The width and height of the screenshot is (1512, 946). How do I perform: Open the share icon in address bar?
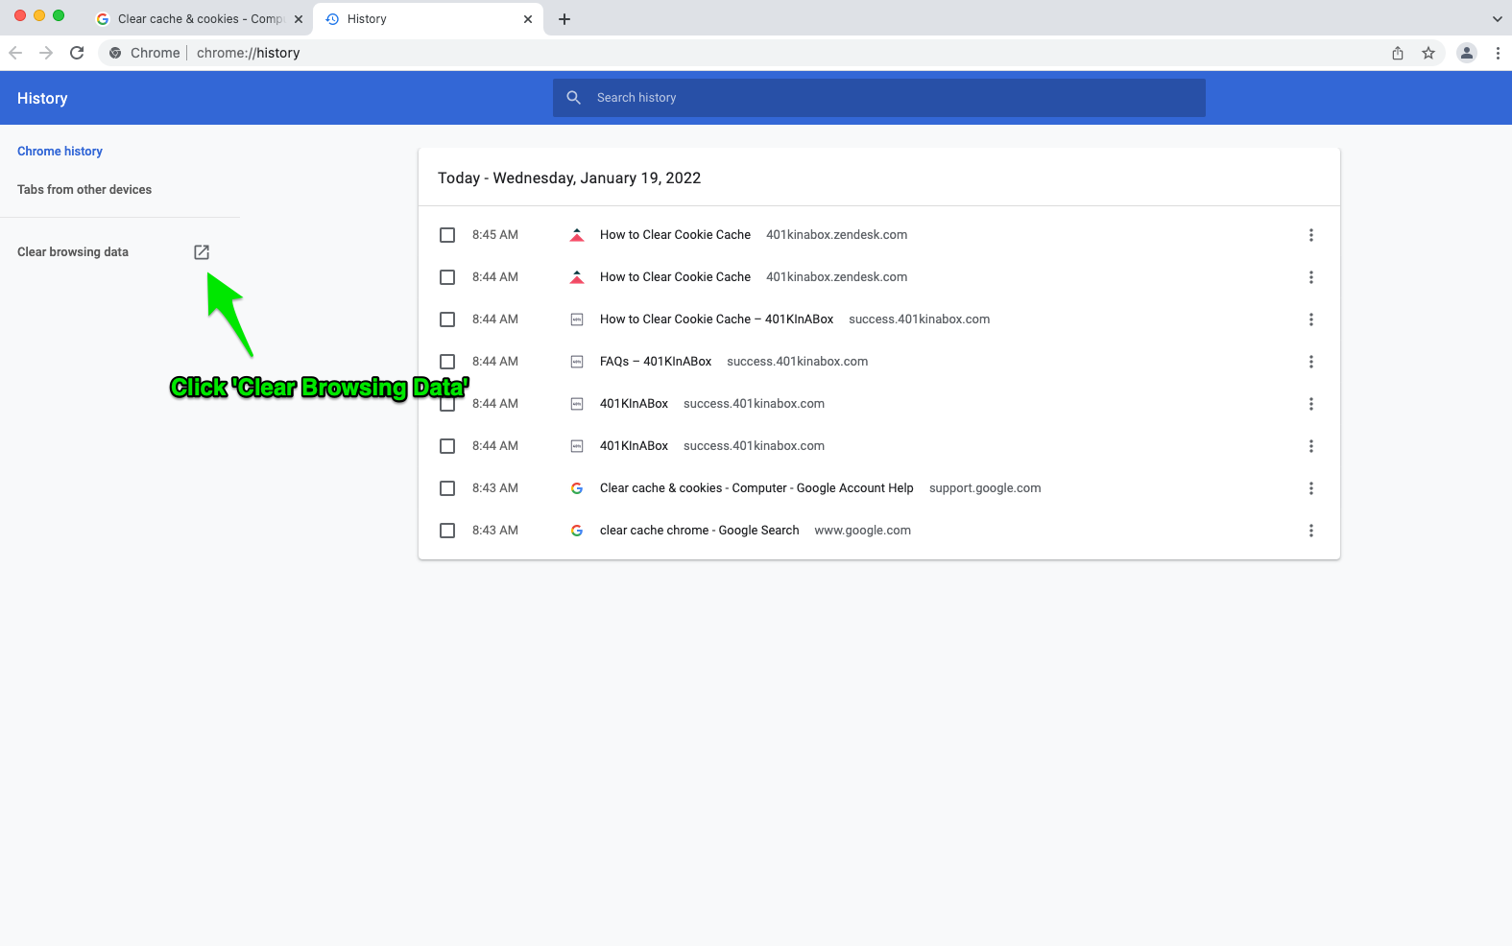click(1398, 53)
